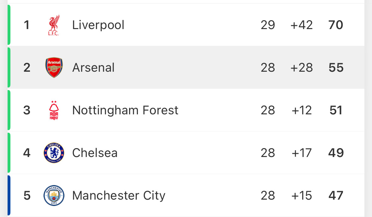This screenshot has width=372, height=217.
Task: Click Arsenal's +28 goal difference
Action: click(x=302, y=68)
